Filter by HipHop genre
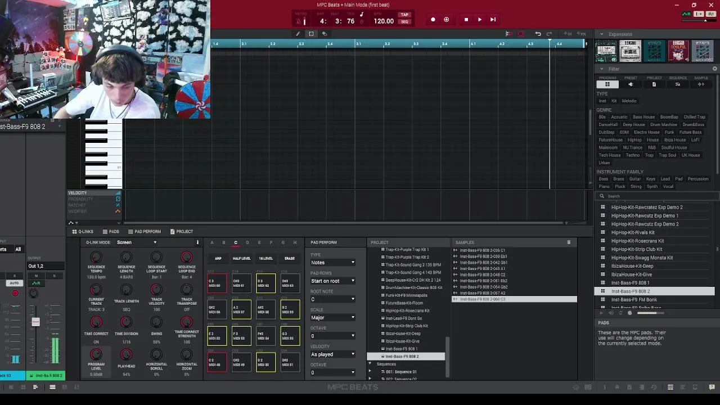Image resolution: width=720 pixels, height=405 pixels. [634, 140]
